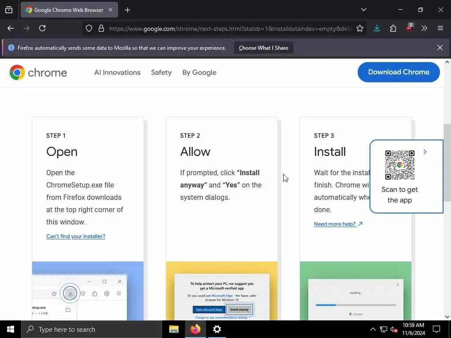Click the STEP 1 label text
This screenshot has height=338, width=451.
click(56, 136)
